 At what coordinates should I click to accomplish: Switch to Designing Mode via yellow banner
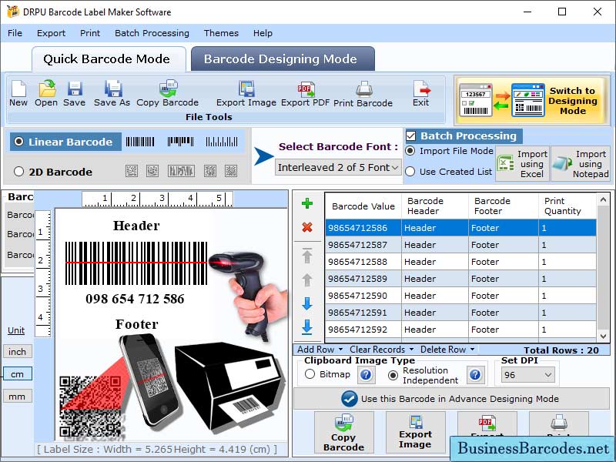pyautogui.click(x=532, y=100)
